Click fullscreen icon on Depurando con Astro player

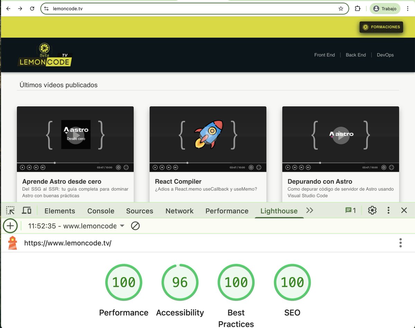391,167
